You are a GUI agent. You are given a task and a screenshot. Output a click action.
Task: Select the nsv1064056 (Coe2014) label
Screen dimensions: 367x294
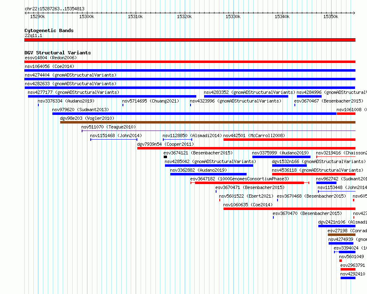click(x=49, y=66)
